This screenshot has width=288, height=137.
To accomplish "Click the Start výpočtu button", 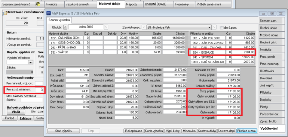I will click(64, 131).
